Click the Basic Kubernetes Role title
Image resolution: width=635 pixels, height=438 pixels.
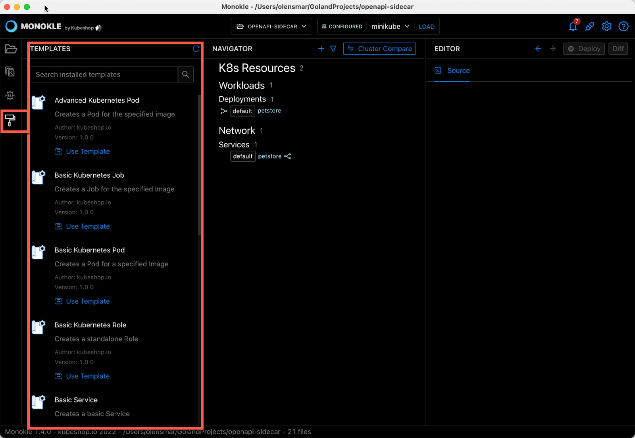coord(90,325)
